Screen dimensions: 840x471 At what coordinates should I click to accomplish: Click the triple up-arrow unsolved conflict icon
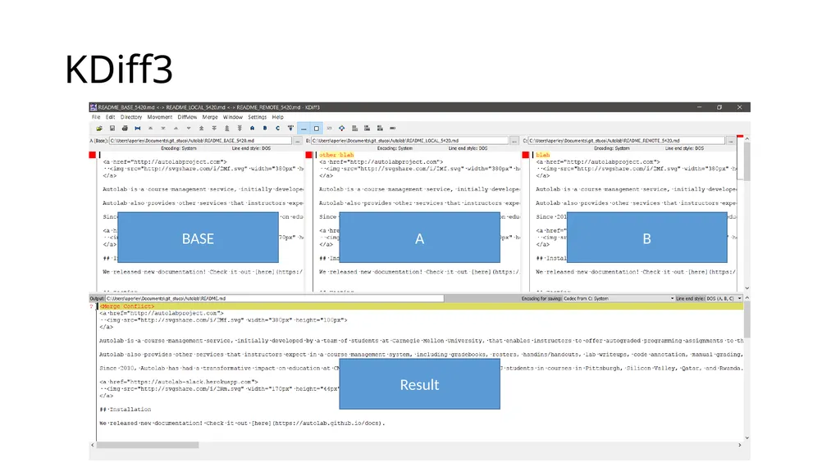(x=227, y=129)
